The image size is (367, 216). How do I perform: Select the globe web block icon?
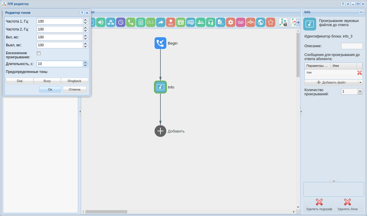coord(261,22)
